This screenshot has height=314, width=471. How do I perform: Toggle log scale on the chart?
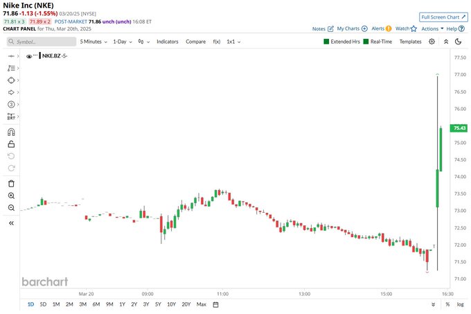pos(460,304)
